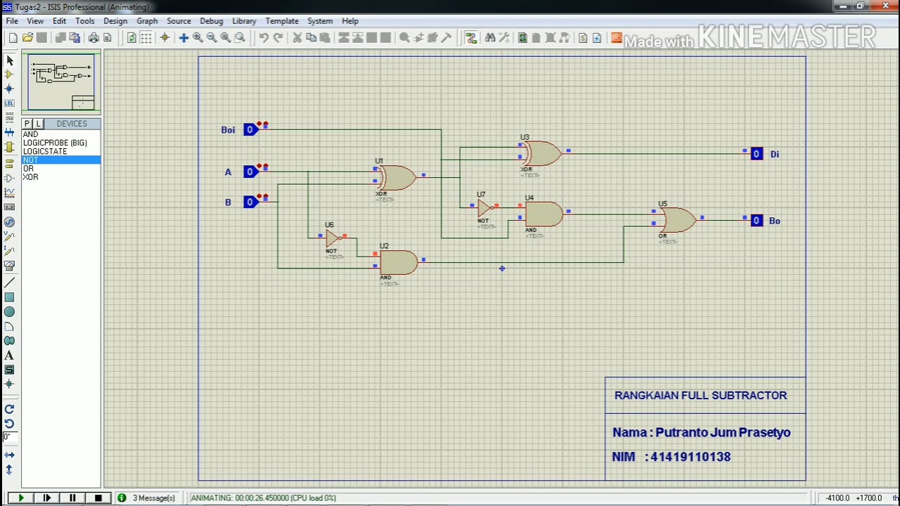Click the Pause simulation button
This screenshot has width=900, height=506.
click(x=72, y=498)
